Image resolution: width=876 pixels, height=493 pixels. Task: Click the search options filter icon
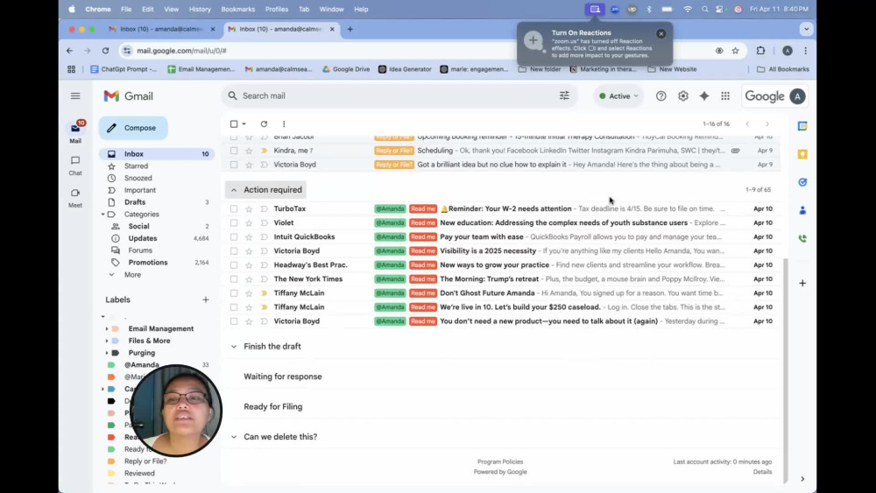pos(564,96)
